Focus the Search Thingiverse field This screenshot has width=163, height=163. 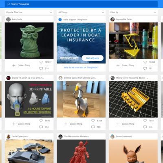pos(81,4)
